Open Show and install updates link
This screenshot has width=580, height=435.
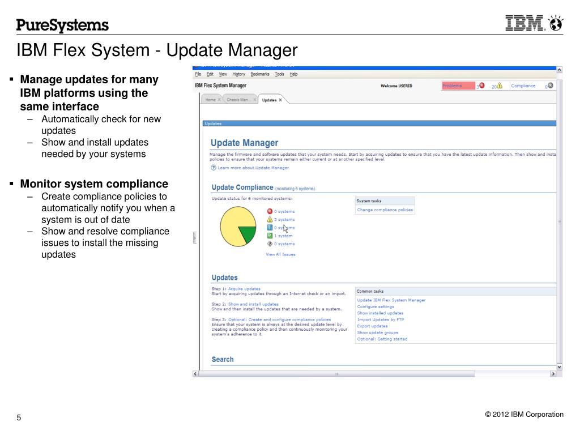point(253,304)
